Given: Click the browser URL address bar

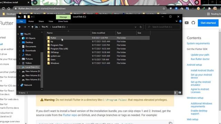Looking at the screenshot, I should pyautogui.click(x=90, y=9).
